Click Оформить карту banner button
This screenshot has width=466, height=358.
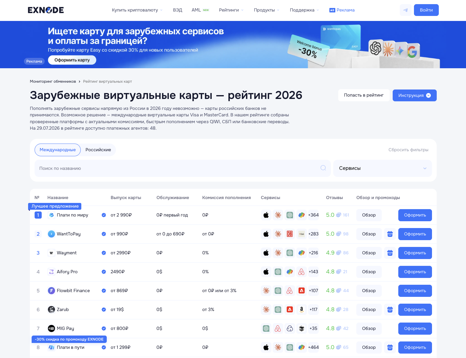tap(72, 60)
